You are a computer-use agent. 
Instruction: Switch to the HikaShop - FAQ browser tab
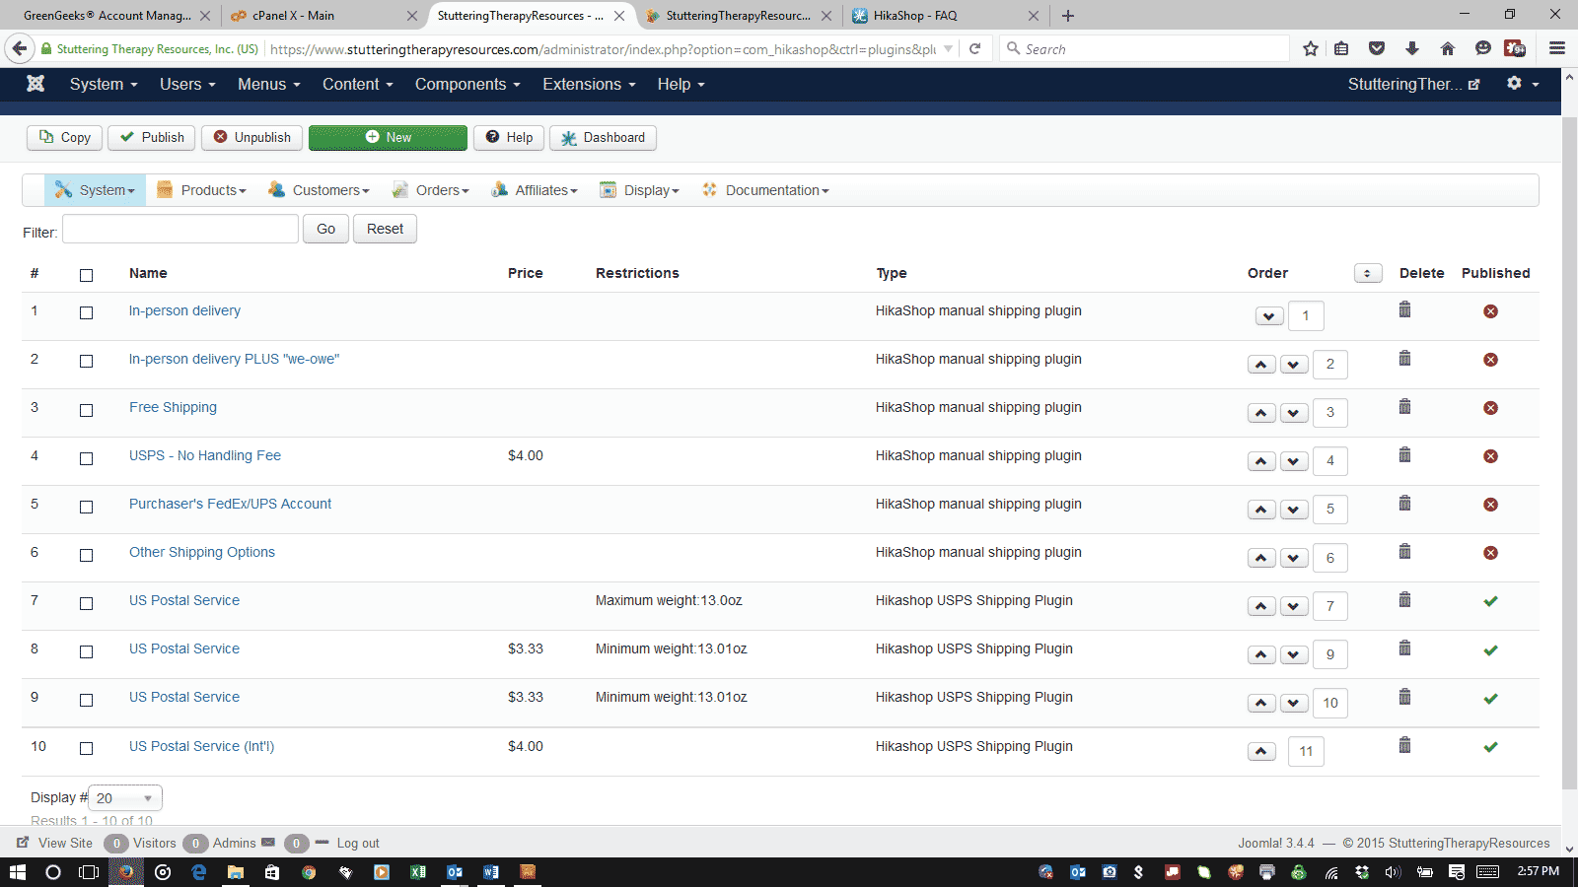click(944, 16)
